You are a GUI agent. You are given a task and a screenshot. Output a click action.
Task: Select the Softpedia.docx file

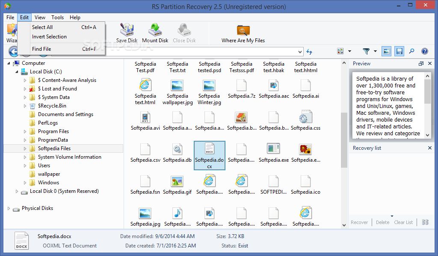coord(210,155)
